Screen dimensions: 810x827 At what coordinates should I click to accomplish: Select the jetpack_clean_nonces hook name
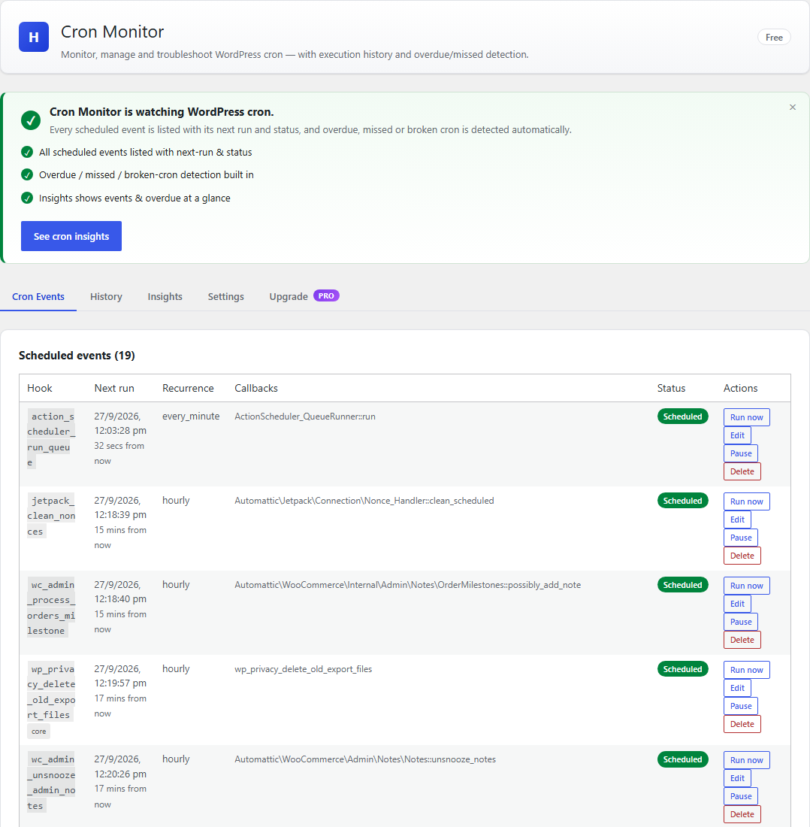[51, 516]
